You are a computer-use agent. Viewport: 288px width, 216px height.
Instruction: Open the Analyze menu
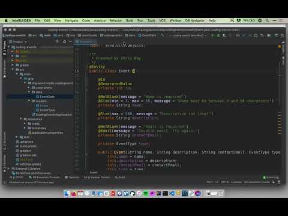tap(100, 20)
